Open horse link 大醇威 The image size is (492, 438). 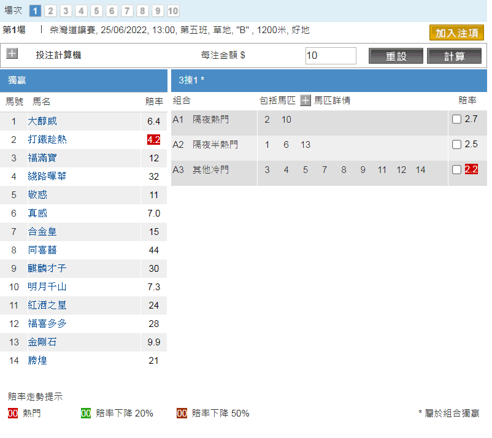[42, 121]
